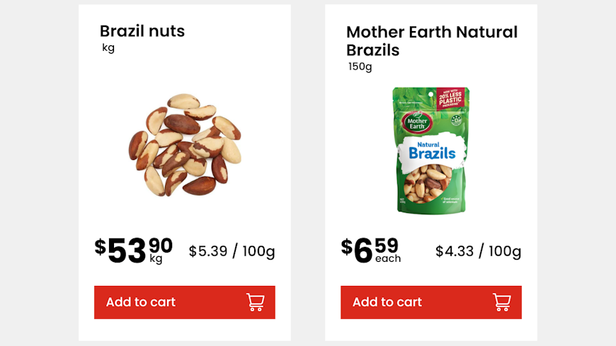This screenshot has height=346, width=616.
Task: Click the green Mother Earth package image
Action: pos(431,150)
